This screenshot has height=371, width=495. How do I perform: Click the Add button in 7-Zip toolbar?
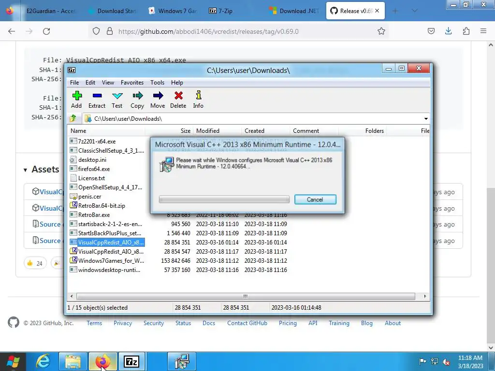(77, 100)
